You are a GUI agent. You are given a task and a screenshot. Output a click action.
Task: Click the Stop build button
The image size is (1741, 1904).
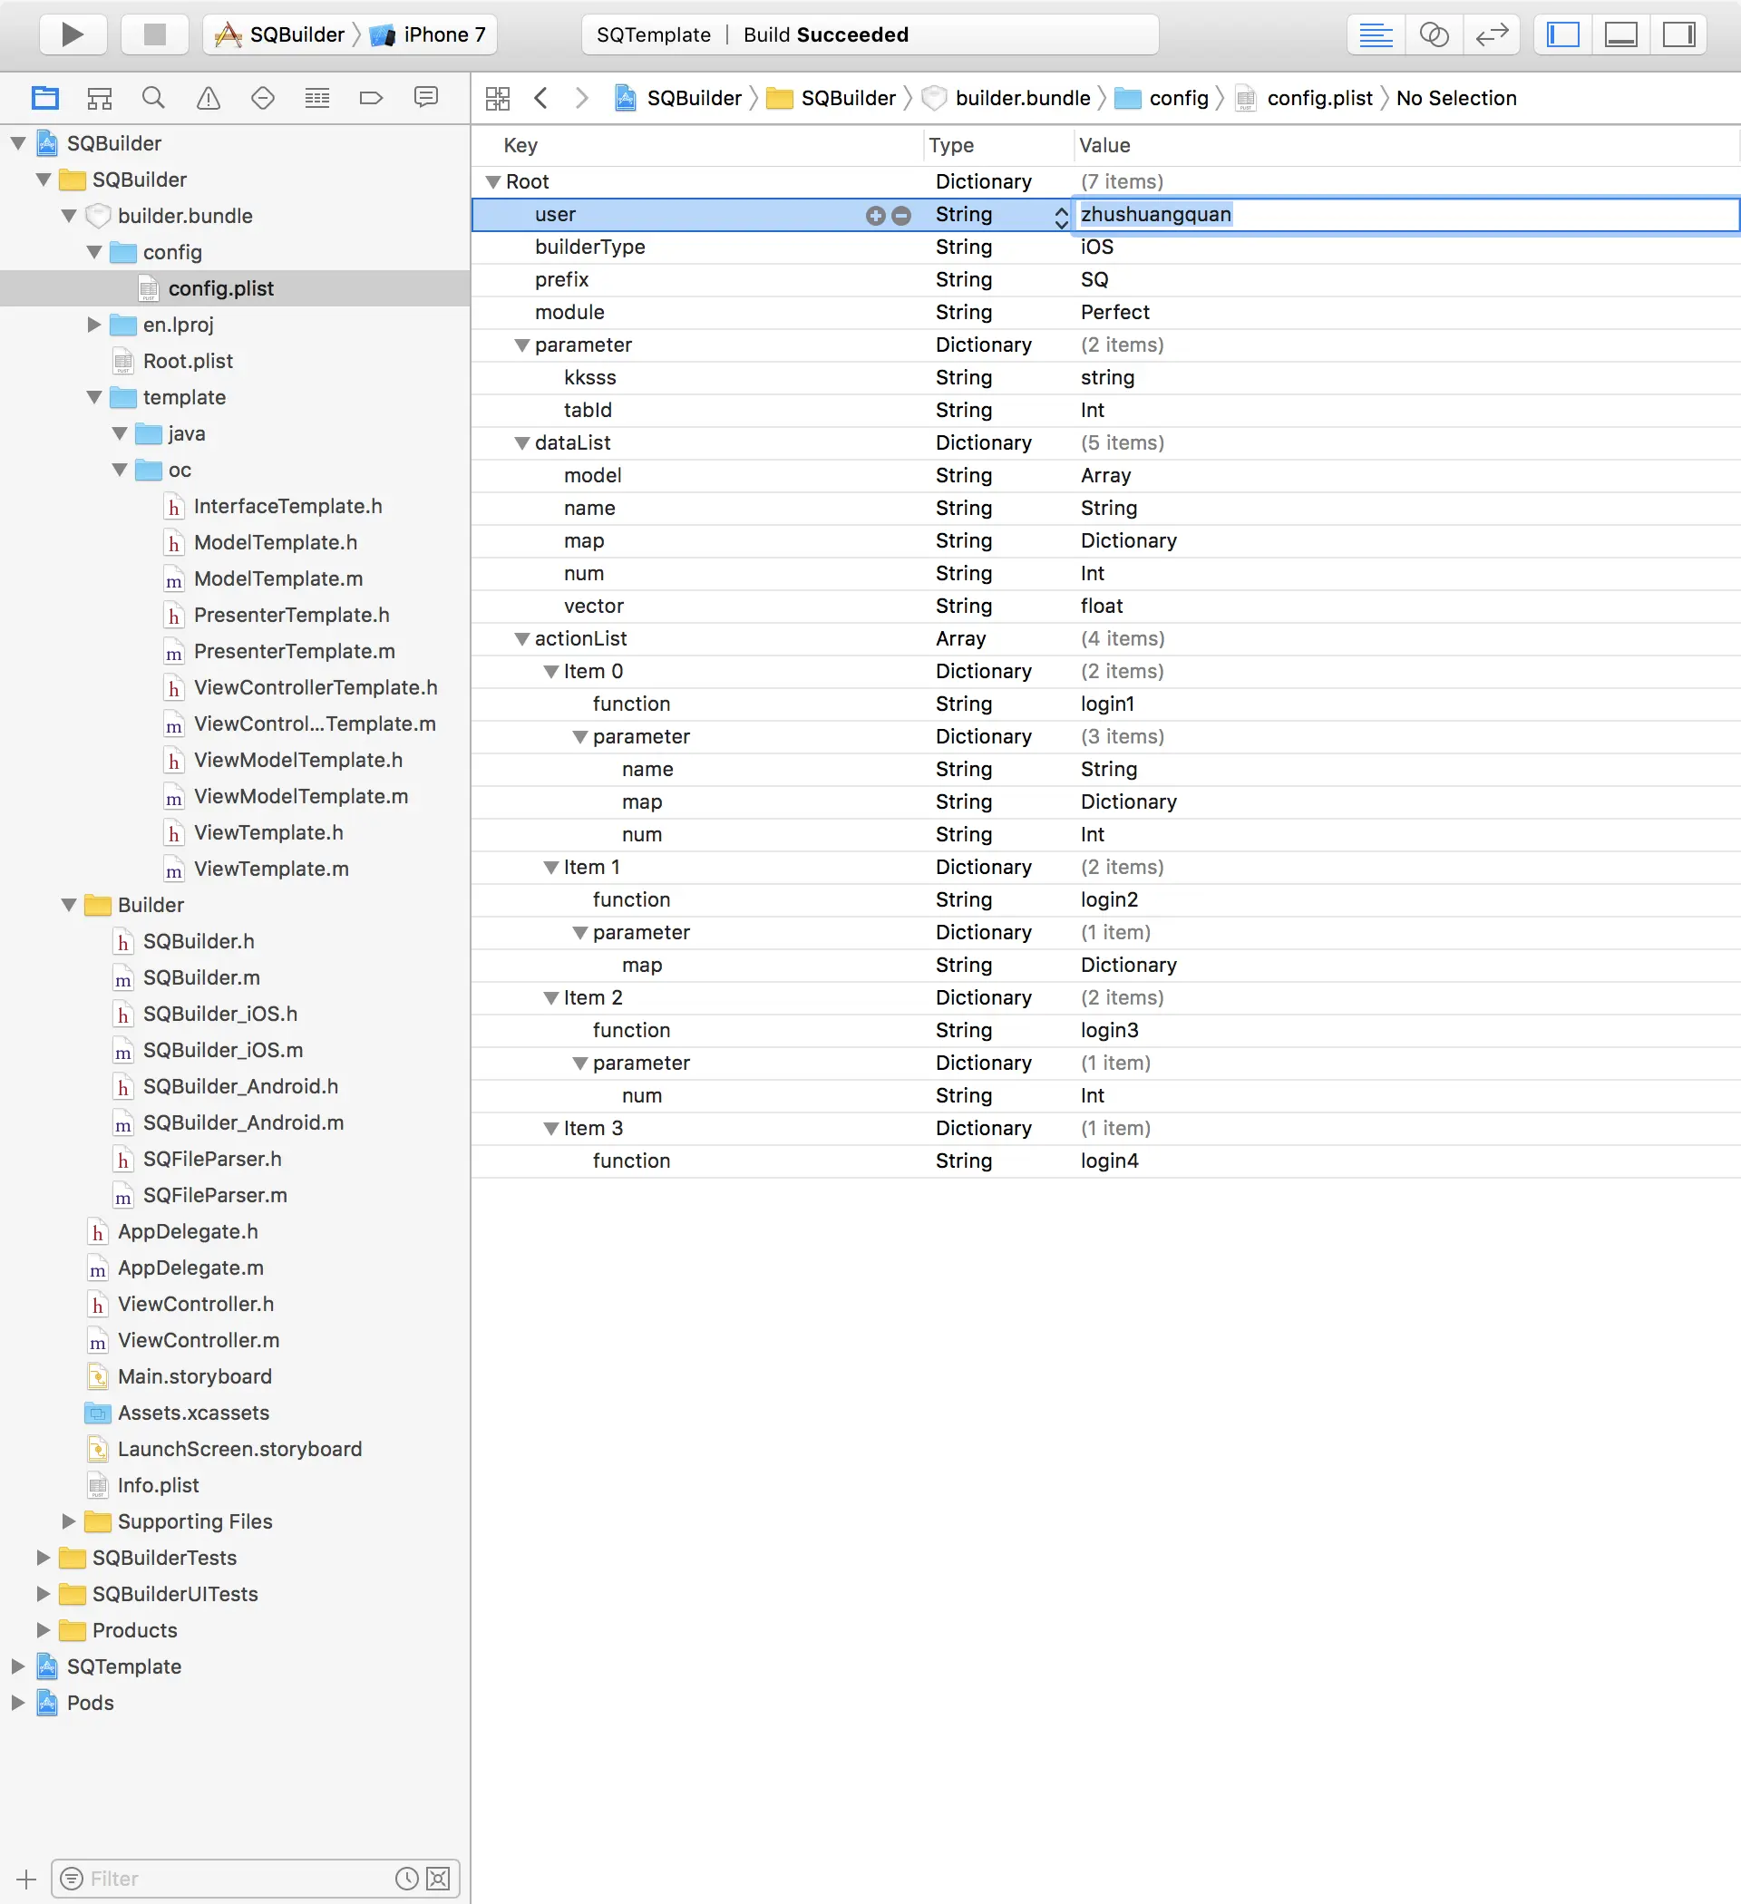click(154, 35)
